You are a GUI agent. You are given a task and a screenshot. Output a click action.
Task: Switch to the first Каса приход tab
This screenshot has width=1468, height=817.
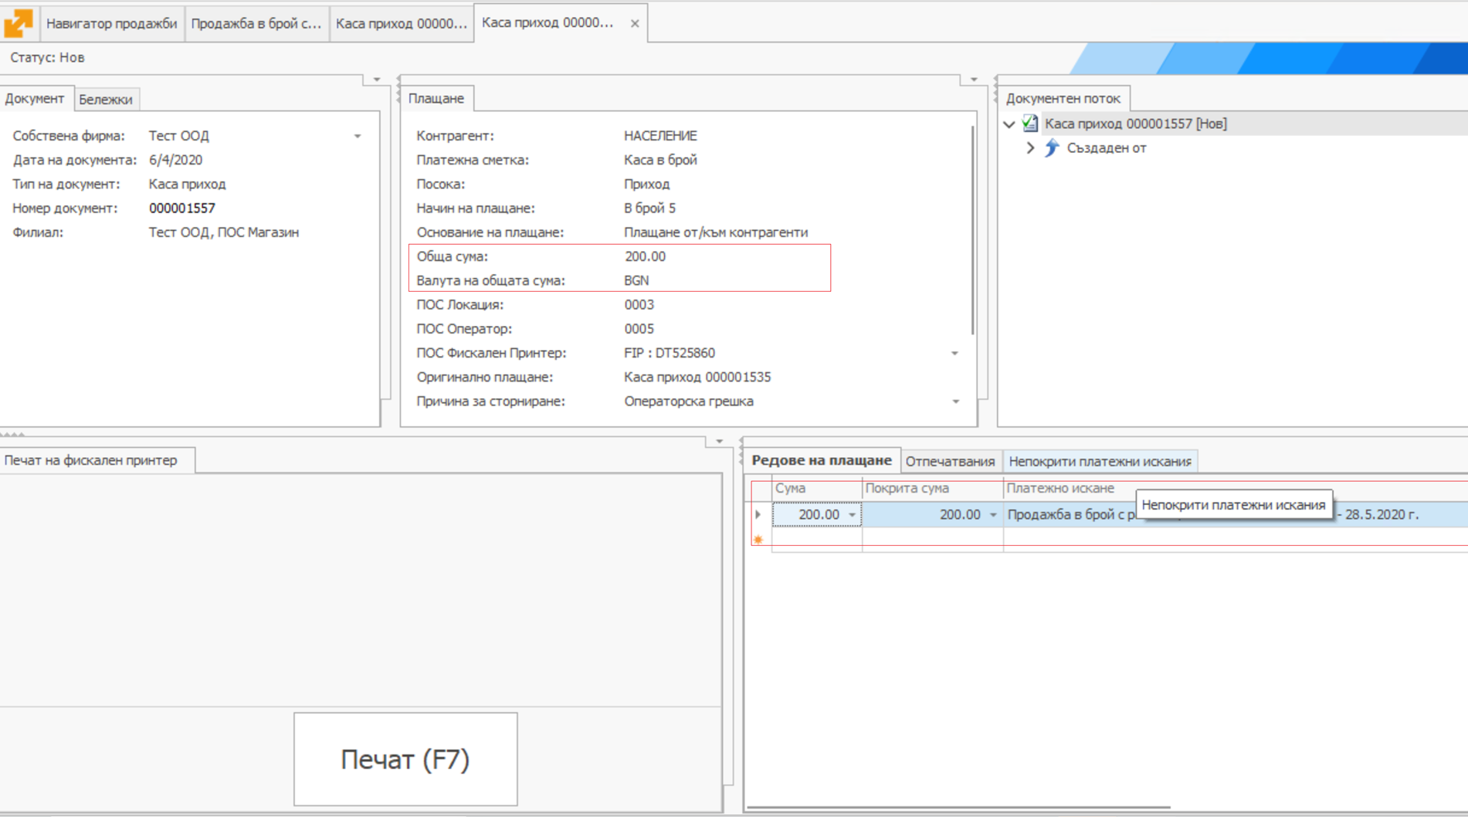point(402,23)
